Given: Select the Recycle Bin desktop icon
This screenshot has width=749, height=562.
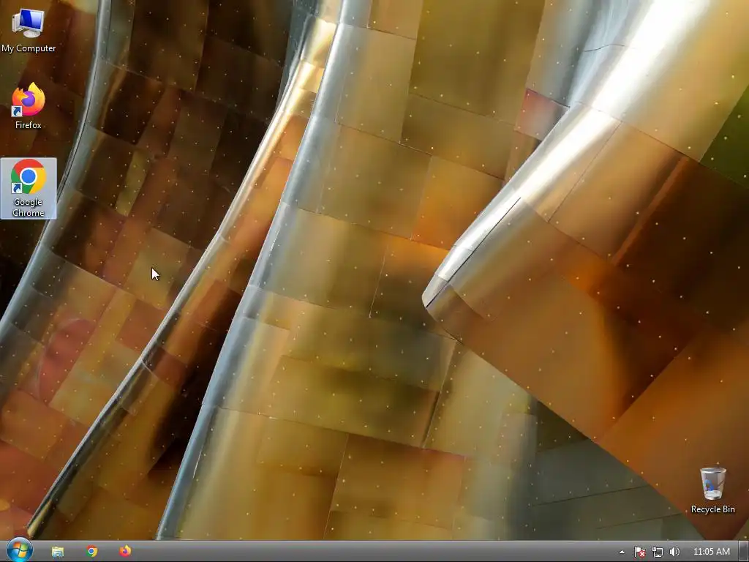Looking at the screenshot, I should point(712,490).
